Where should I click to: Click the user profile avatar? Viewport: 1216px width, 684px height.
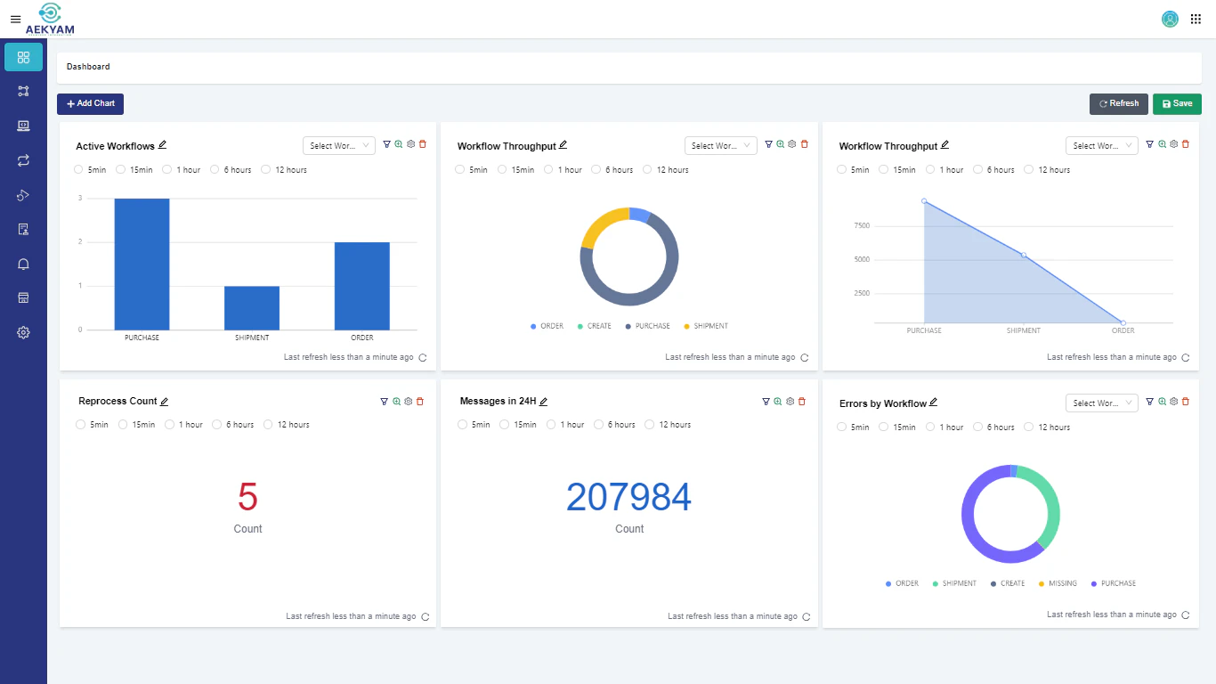[1170, 19]
